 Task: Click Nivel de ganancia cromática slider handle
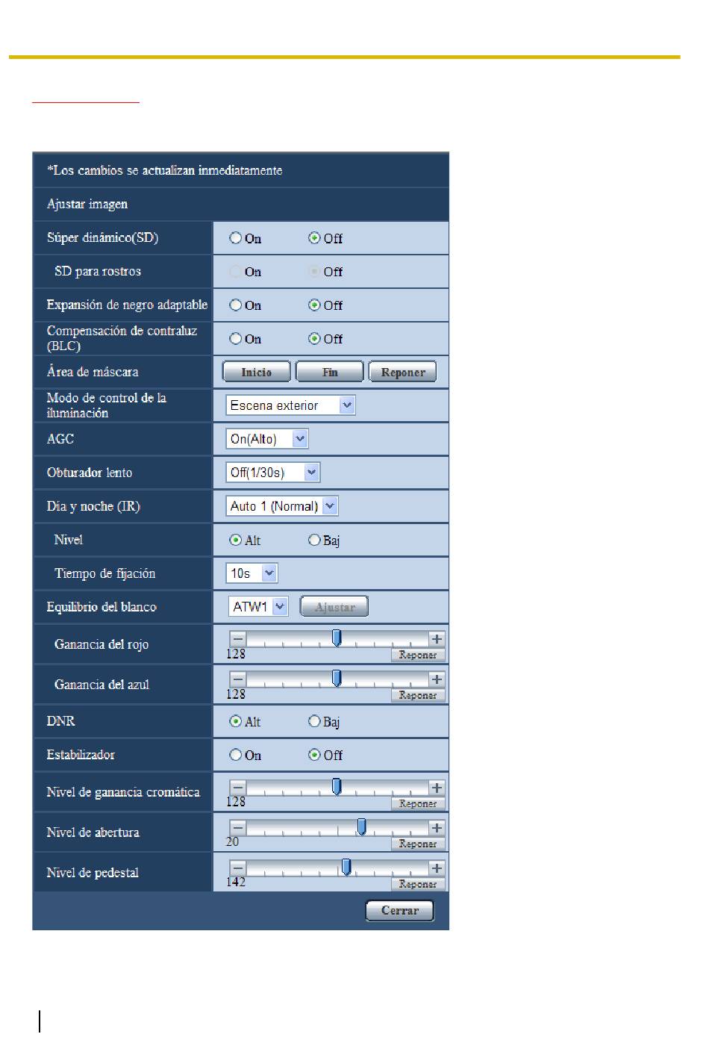pos(337,786)
